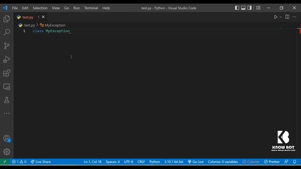Viewport: 301px width, 169px height.
Task: Select the Python language mode
Action: pyautogui.click(x=155, y=161)
